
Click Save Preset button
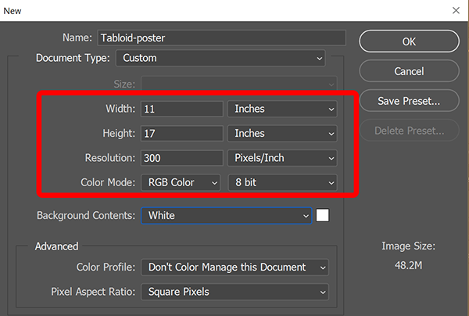tap(409, 101)
